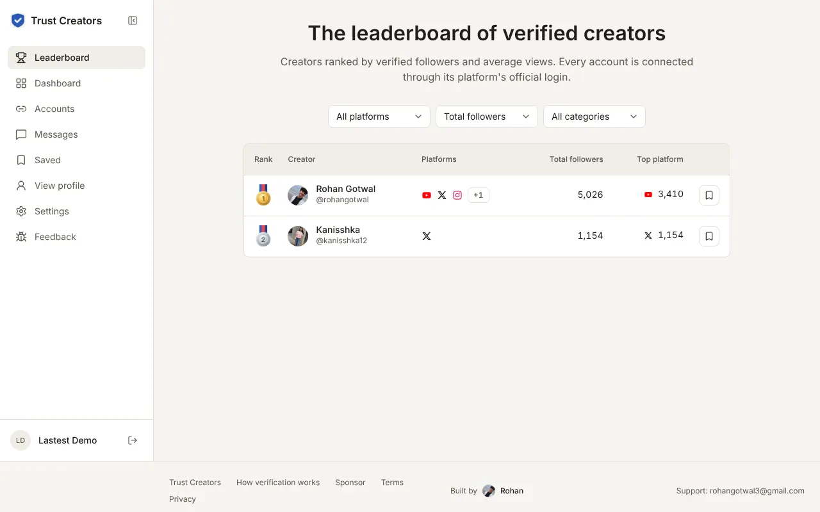The width and height of the screenshot is (820, 512).
Task: Click the Total followers column header
Action: 576,159
